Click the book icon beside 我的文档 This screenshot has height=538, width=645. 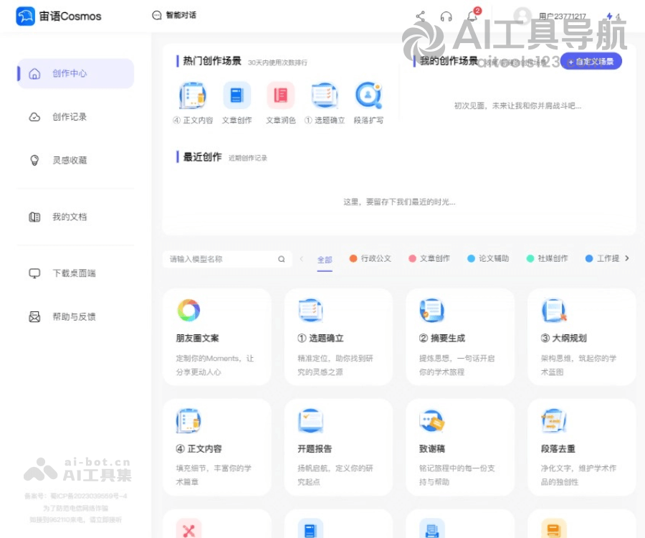[x=34, y=217]
